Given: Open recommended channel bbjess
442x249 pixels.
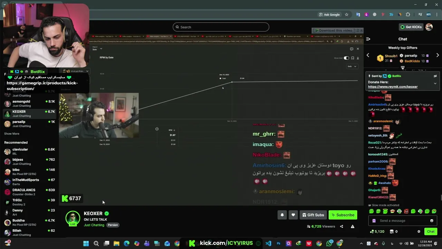Looking at the screenshot, I should point(29,162).
